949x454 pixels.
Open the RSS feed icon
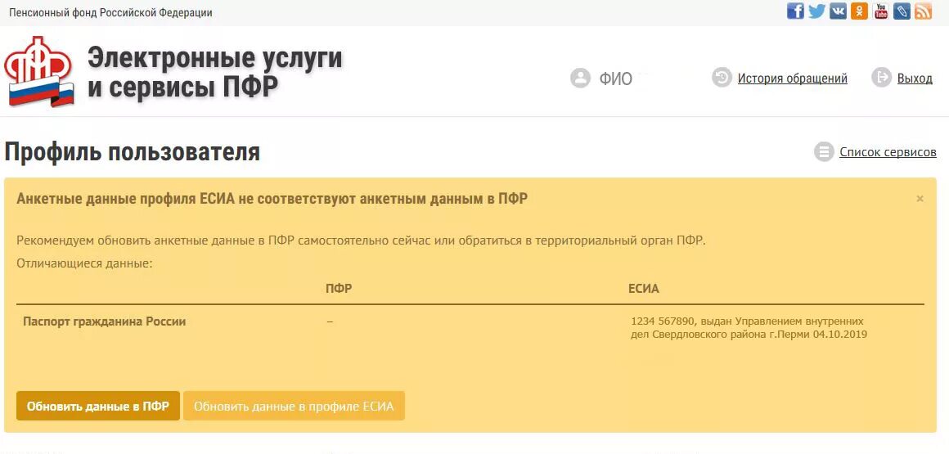coord(923,11)
